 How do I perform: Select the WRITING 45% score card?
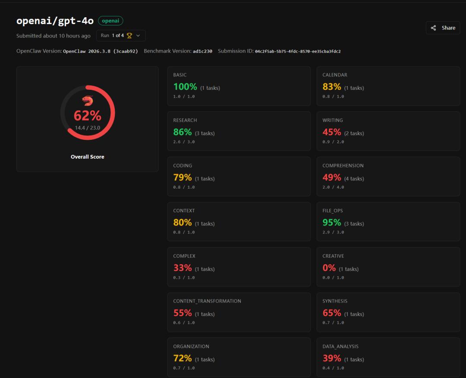pos(388,131)
